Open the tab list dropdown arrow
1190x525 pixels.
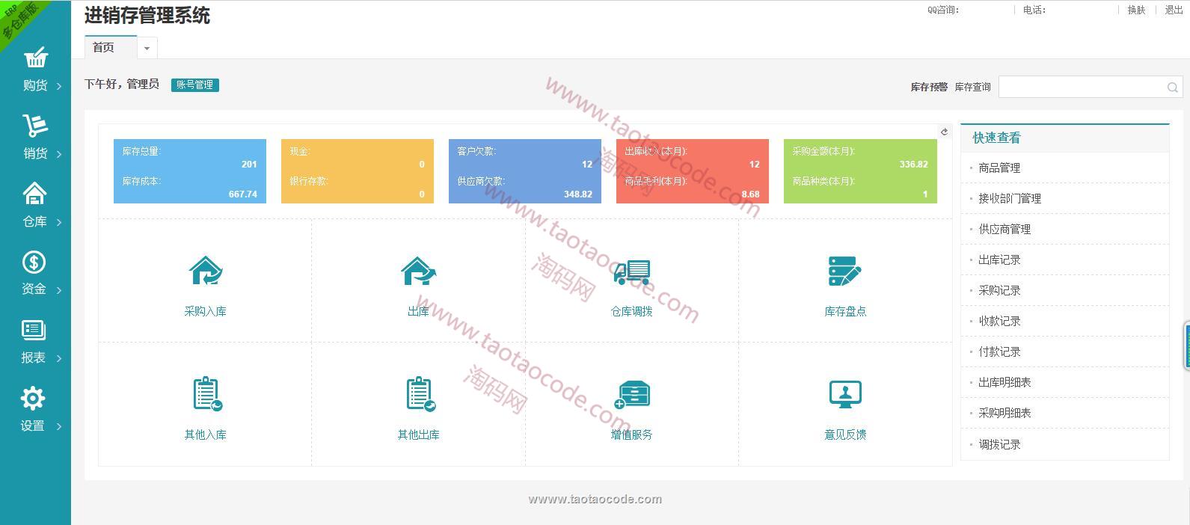coord(147,48)
